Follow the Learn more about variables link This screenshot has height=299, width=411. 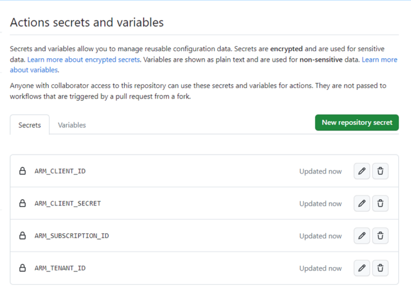(379, 60)
